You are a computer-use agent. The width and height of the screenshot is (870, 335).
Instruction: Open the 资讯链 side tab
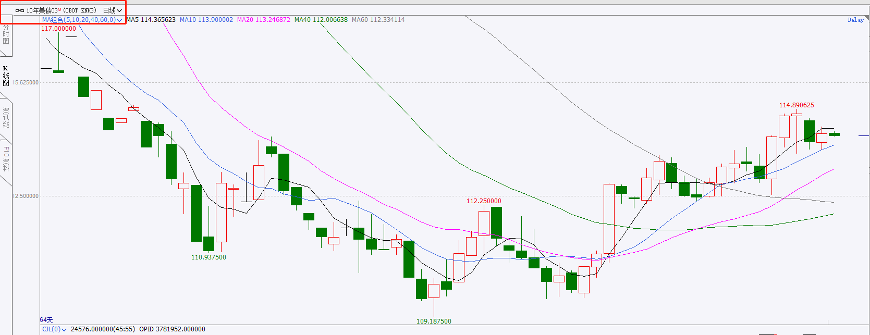click(6, 117)
